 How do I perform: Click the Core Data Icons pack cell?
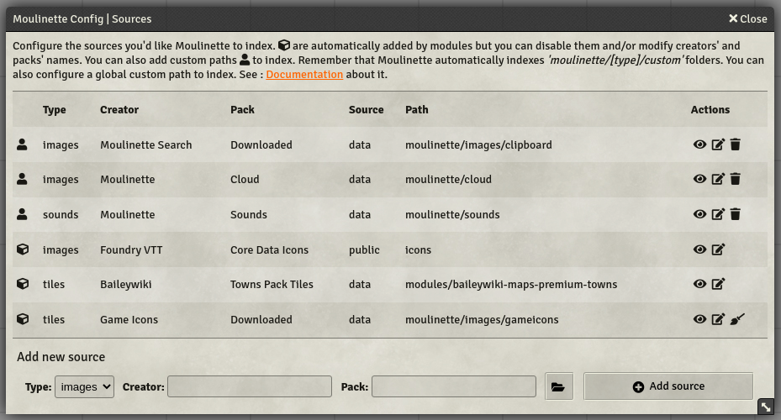point(270,249)
